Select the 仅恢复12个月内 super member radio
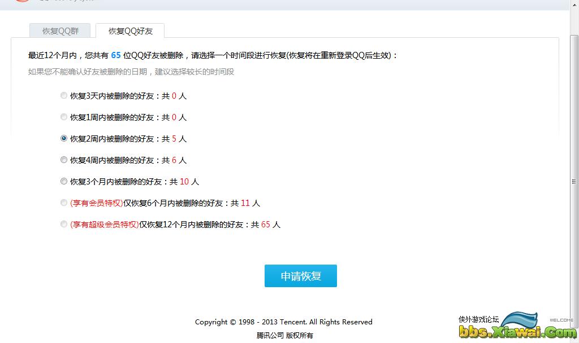Image resolution: width=579 pixels, height=343 pixels. coord(64,223)
